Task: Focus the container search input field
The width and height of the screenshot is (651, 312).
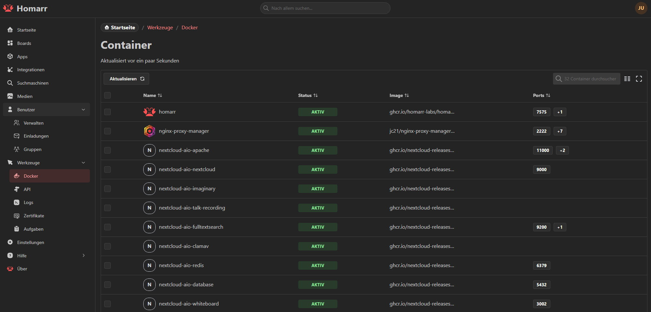Action: [590, 79]
